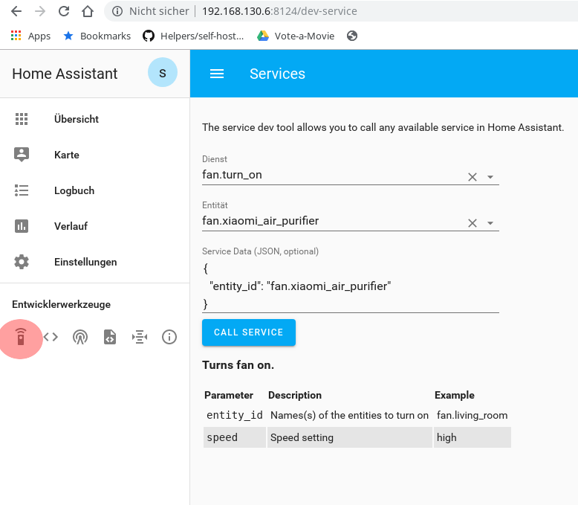578x505 pixels.
Task: Click the Verlauf chart icon
Action: tap(22, 226)
